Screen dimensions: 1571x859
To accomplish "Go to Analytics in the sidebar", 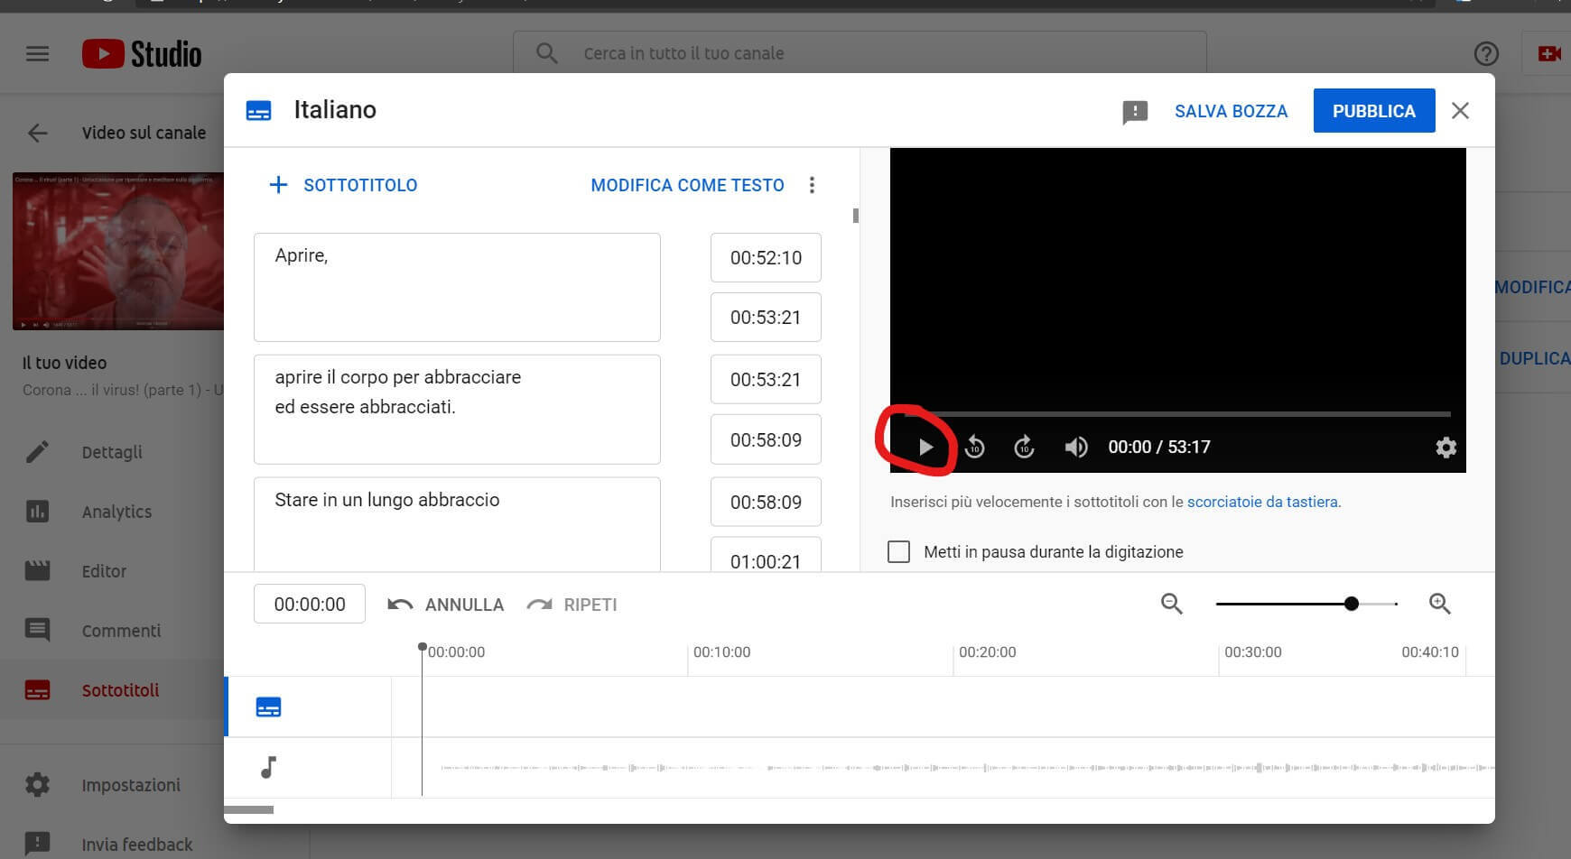I will 116,512.
